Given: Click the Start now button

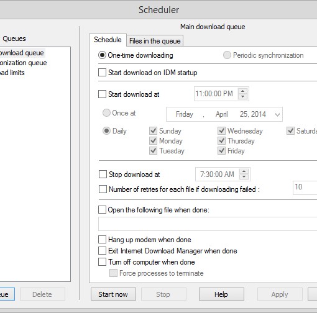Looking at the screenshot, I should coord(113,294).
